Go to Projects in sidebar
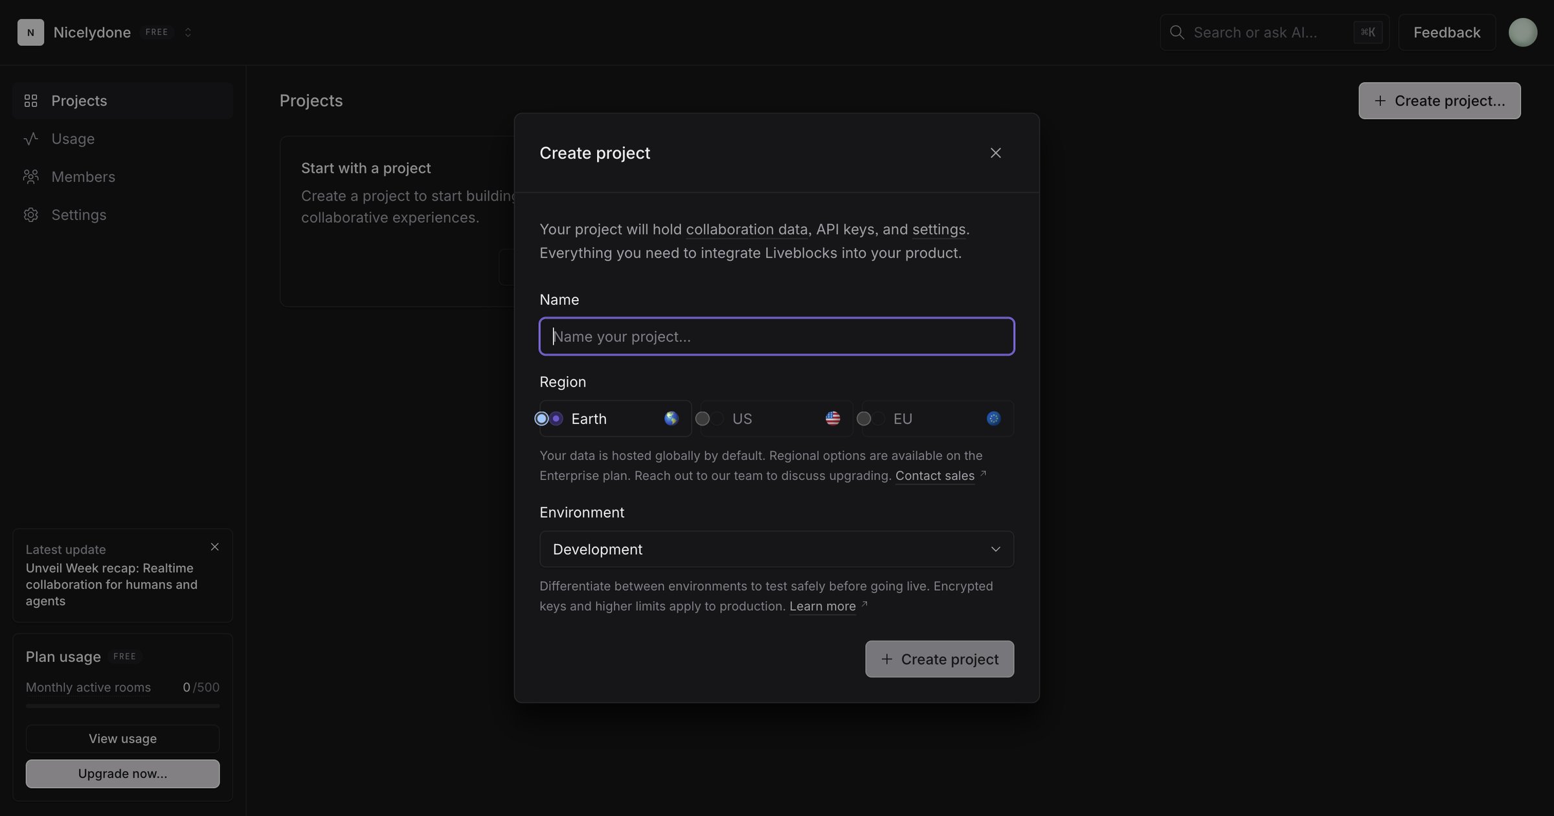 click(122, 100)
